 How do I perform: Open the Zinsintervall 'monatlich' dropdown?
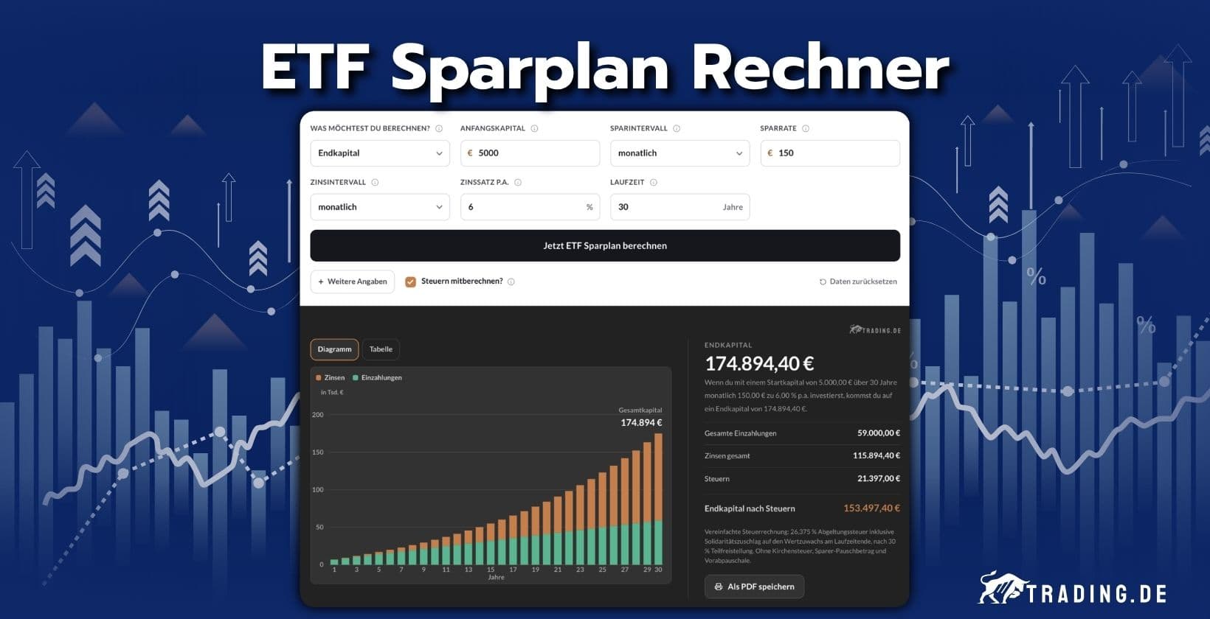[380, 207]
